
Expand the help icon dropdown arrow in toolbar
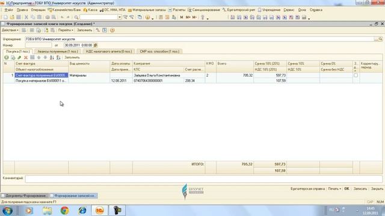pos(152,18)
